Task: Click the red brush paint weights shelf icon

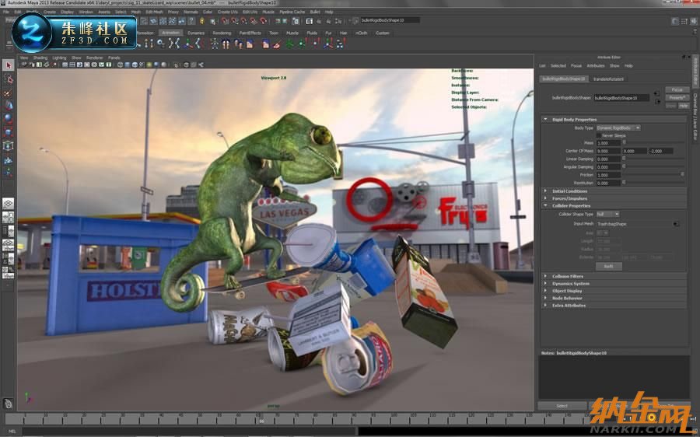Action: click(277, 44)
